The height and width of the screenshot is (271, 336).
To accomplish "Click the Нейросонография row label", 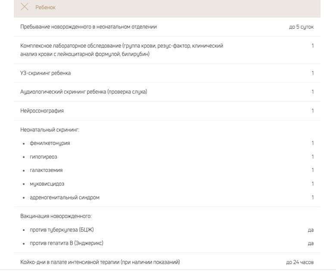I will pos(42,111).
